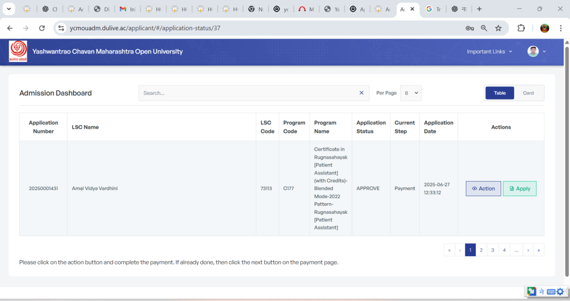This screenshot has height=301, width=570.
Task: Click the green Apply button
Action: [519, 189]
